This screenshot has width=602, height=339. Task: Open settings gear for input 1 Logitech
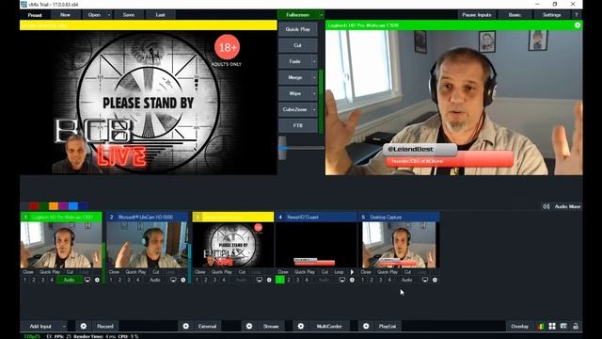coord(97,280)
